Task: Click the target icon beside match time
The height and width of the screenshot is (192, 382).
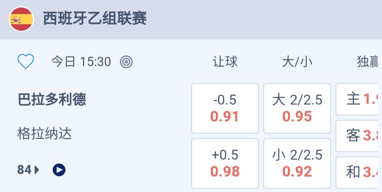Action: click(126, 62)
